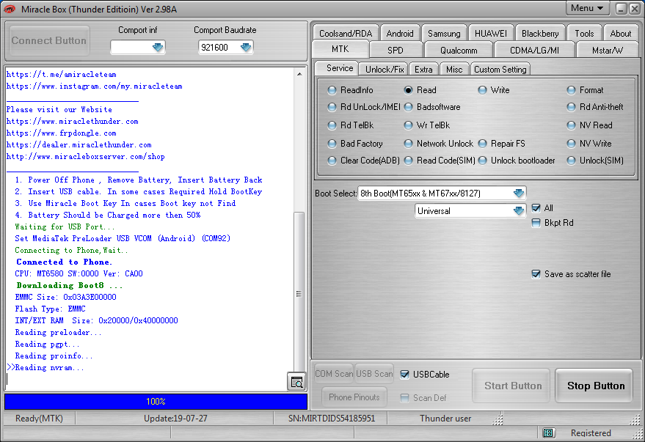The width and height of the screenshot is (645, 442).
Task: Select Clear Code(ADB) option
Action: click(x=364, y=161)
